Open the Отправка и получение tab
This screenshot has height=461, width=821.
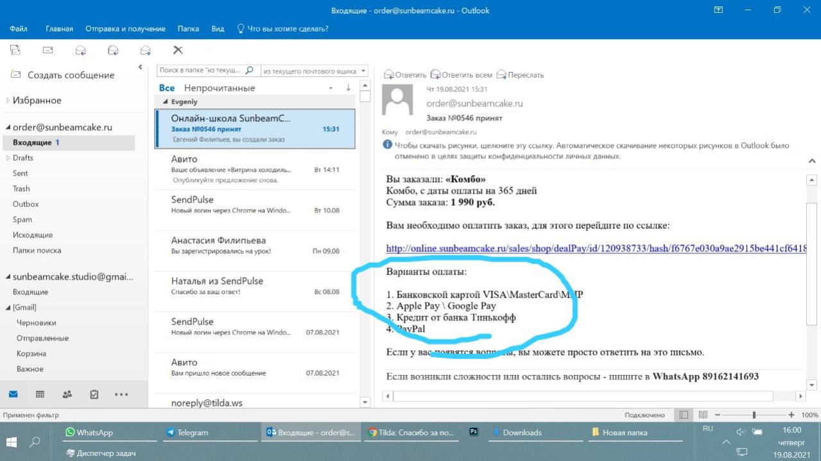(125, 29)
